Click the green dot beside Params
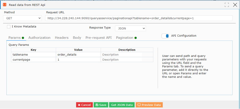 click(x=23, y=38)
